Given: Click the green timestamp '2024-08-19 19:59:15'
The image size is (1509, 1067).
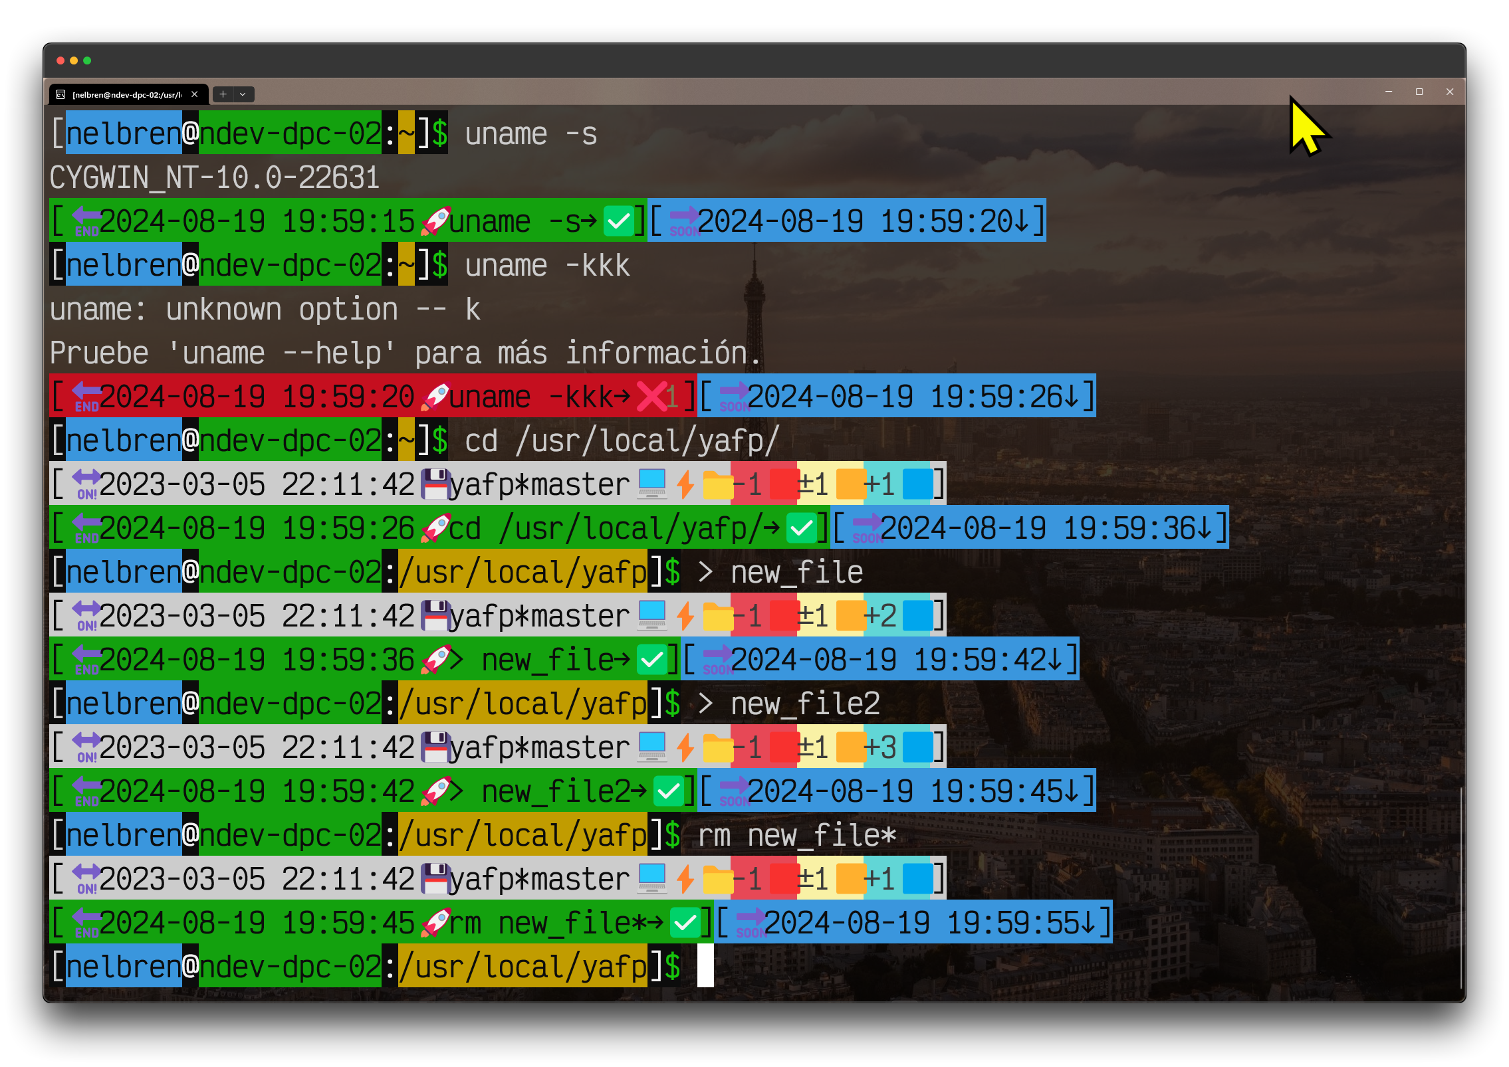Looking at the screenshot, I should (x=257, y=221).
